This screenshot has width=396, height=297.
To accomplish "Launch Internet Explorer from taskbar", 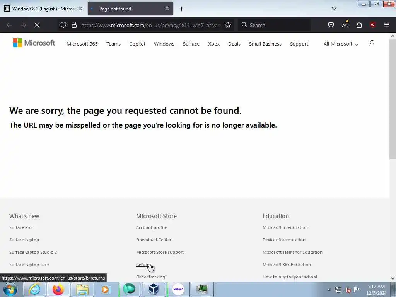I will click(34, 289).
